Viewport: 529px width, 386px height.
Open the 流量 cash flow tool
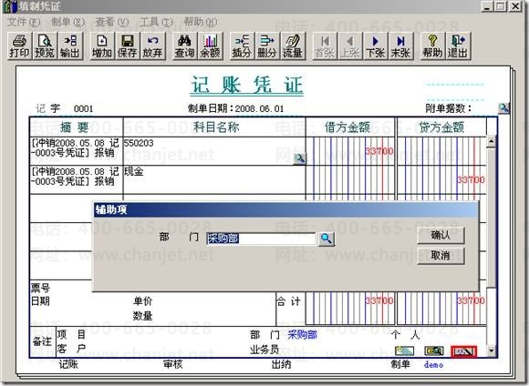(293, 46)
